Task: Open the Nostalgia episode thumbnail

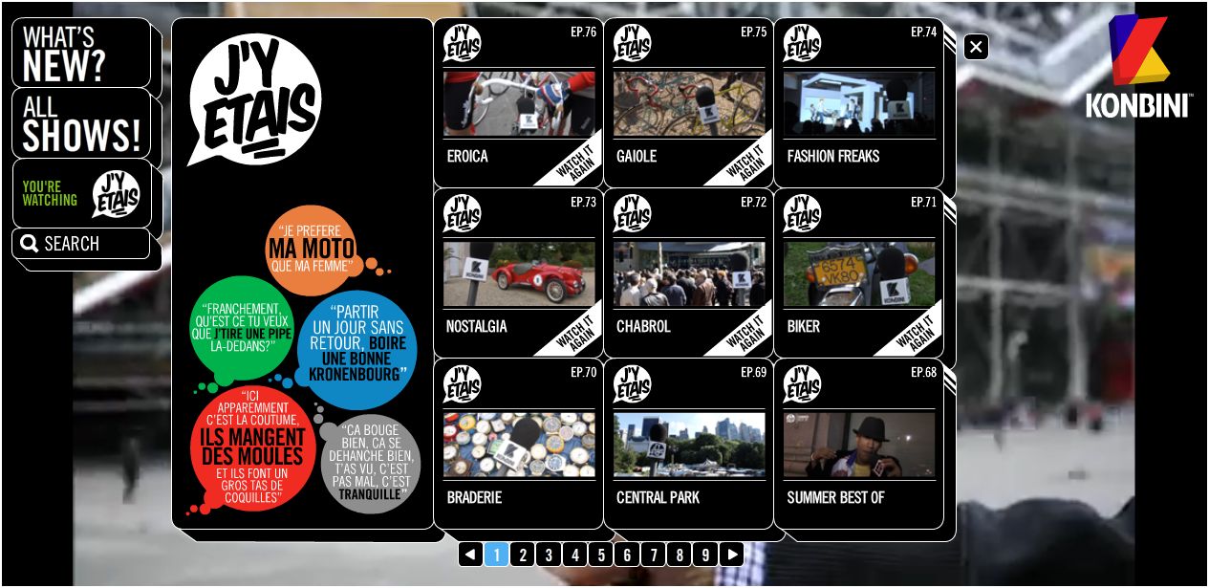Action: 519,273
